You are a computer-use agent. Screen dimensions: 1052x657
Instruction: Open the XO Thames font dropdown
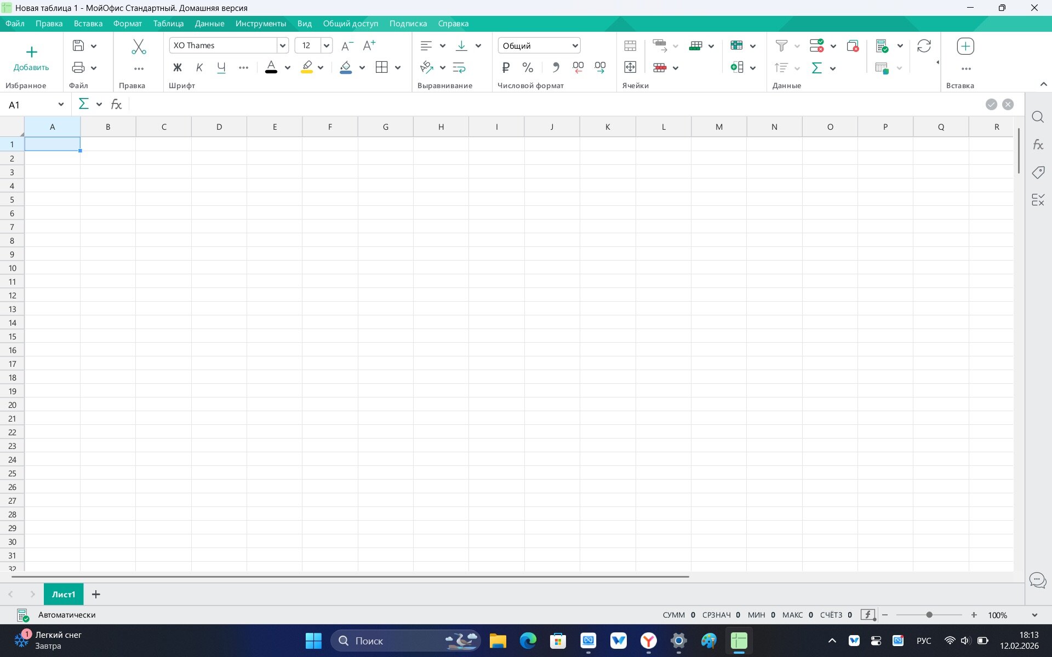pyautogui.click(x=283, y=45)
